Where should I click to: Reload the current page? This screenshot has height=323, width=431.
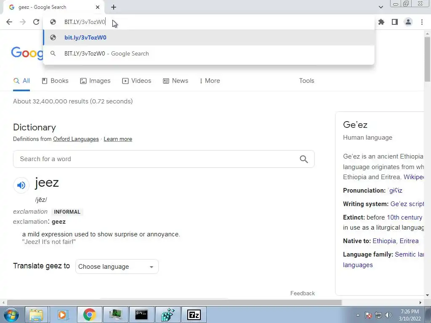tap(36, 22)
